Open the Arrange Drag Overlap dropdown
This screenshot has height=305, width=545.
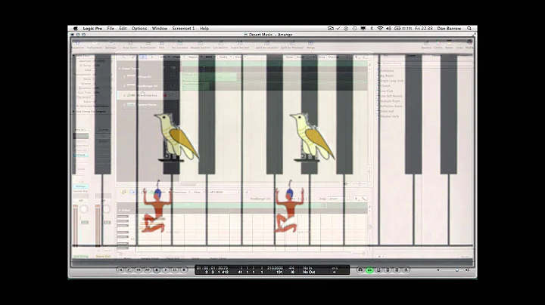tap(338, 57)
